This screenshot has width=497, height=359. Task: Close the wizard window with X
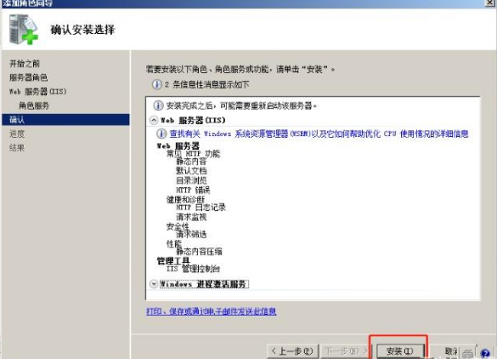[489, 3]
